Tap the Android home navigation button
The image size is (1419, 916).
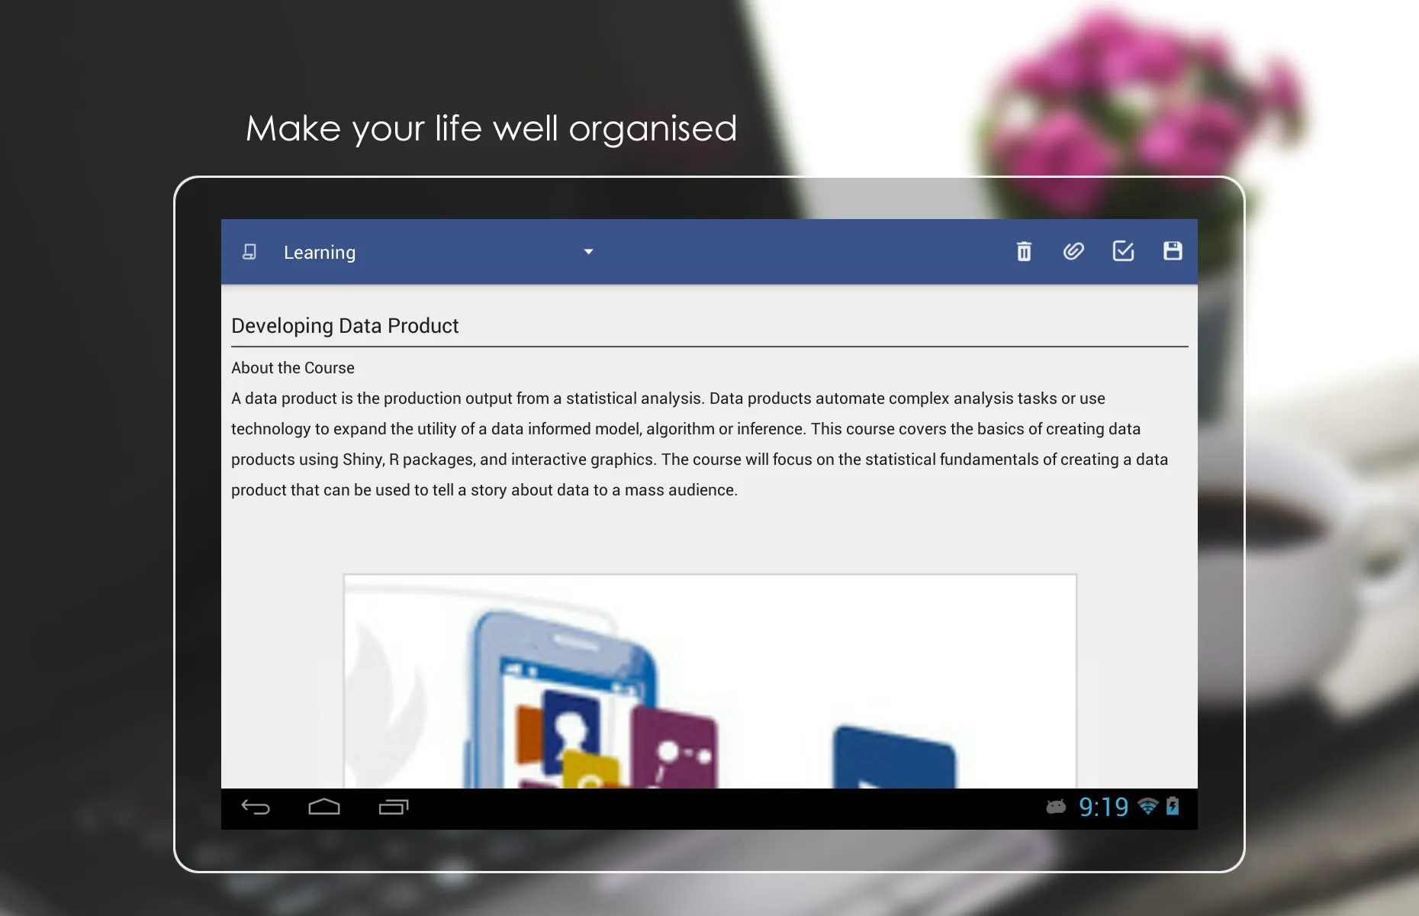click(x=324, y=808)
